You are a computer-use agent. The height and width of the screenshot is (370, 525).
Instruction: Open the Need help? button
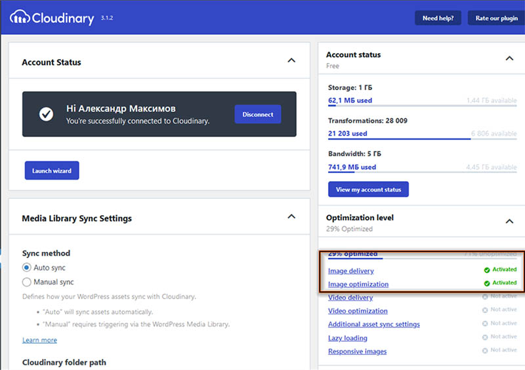438,18
